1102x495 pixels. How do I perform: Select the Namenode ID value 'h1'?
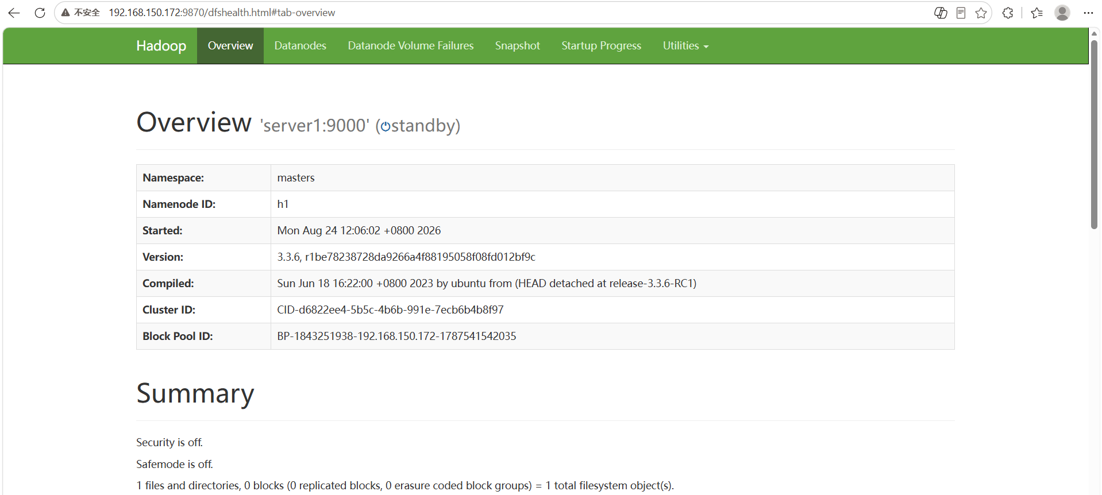pyautogui.click(x=283, y=204)
